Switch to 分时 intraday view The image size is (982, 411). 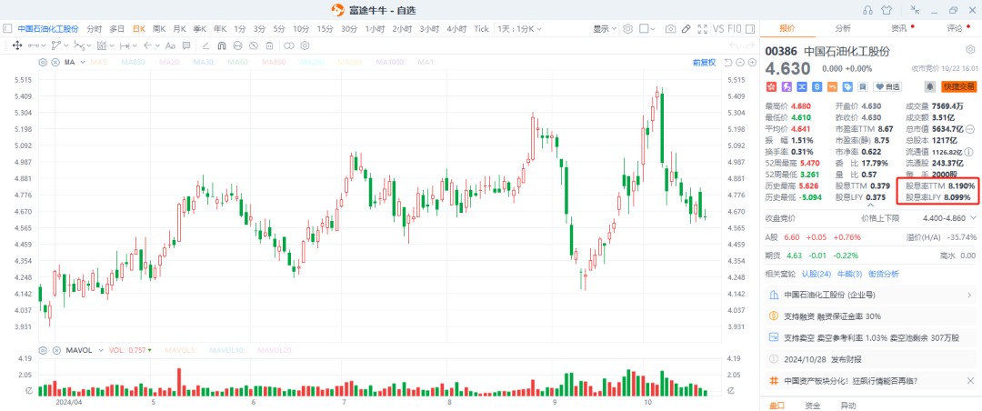95,29
